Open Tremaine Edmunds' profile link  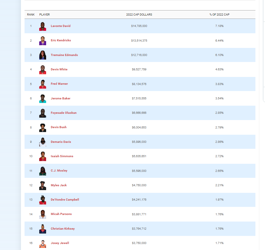click(64, 55)
